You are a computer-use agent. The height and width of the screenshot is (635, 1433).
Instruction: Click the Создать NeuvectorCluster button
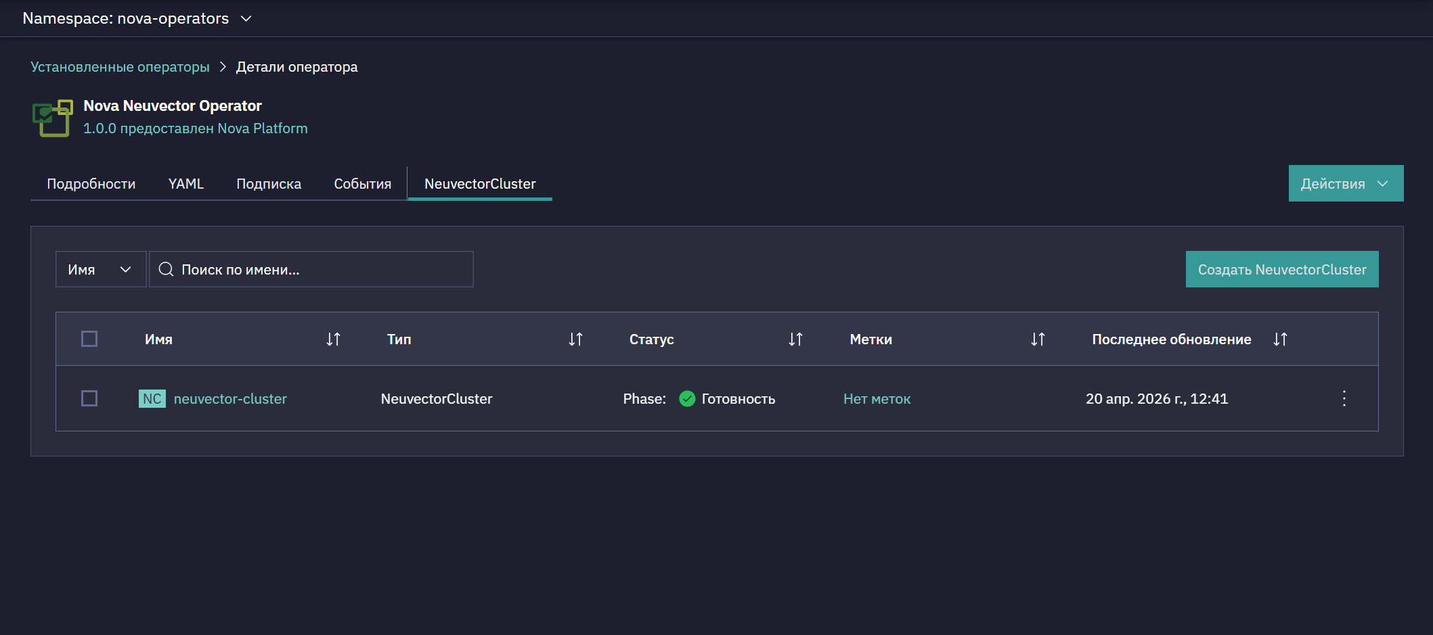1282,269
